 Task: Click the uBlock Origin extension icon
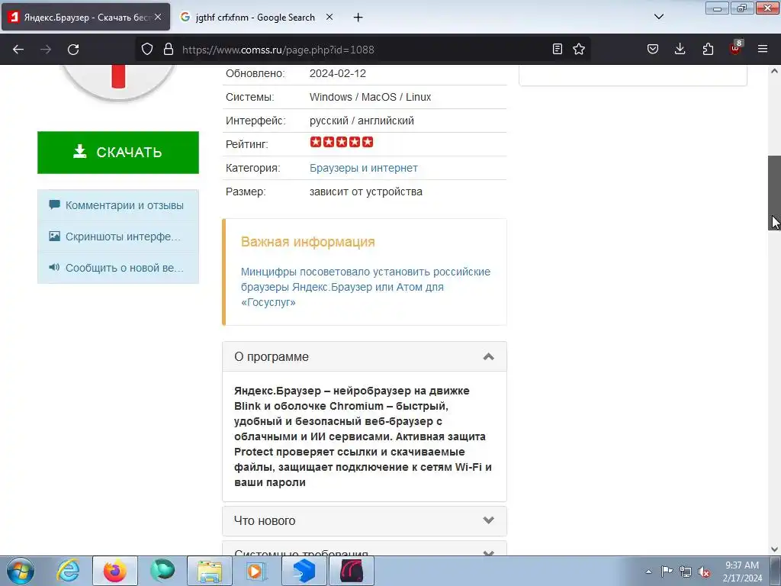(736, 48)
